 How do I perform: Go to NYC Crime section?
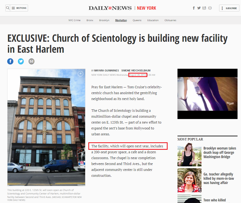tap(74, 20)
